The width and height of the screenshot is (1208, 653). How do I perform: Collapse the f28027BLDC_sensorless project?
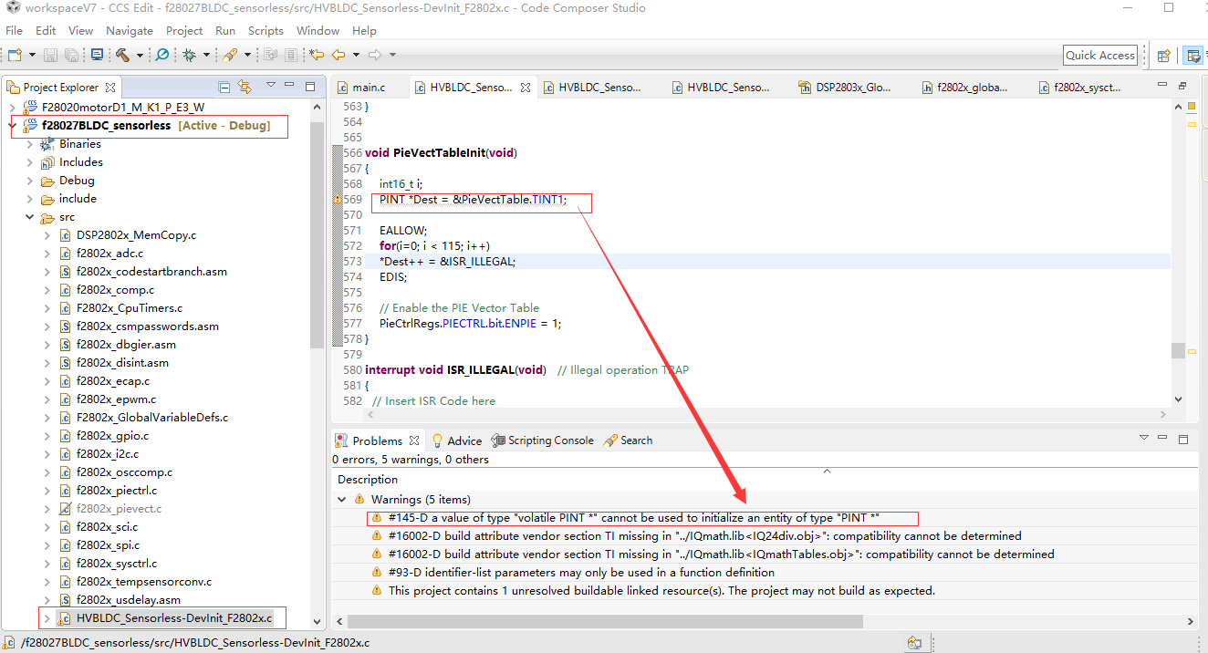(12, 126)
